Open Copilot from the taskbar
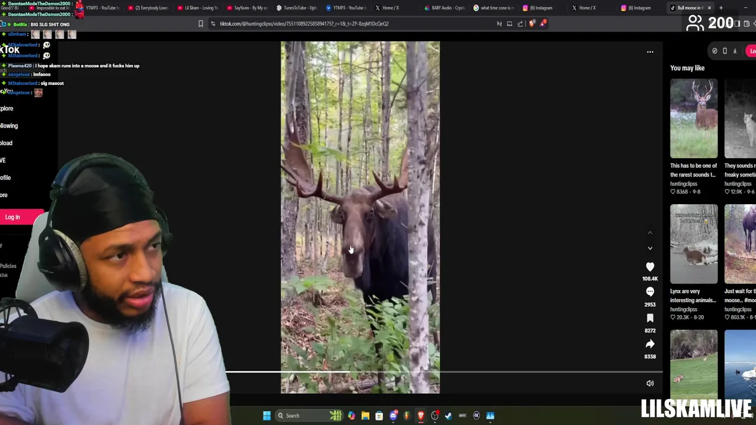Image resolution: width=756 pixels, height=425 pixels. (351, 416)
